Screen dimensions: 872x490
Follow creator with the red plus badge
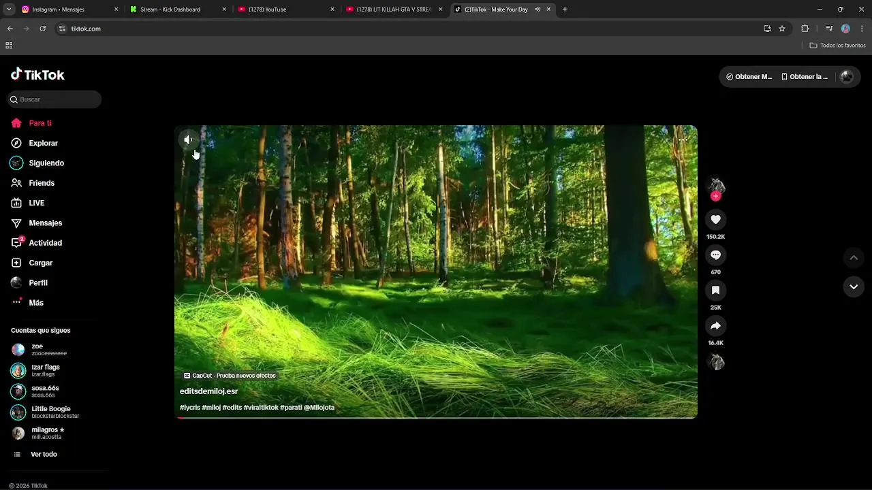(x=715, y=196)
